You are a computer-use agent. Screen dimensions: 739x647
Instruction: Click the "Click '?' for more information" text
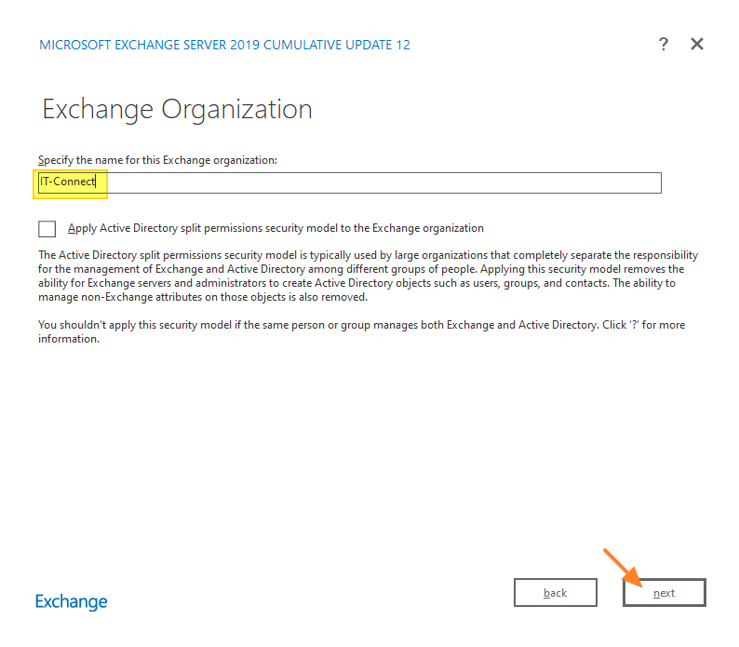point(652,325)
